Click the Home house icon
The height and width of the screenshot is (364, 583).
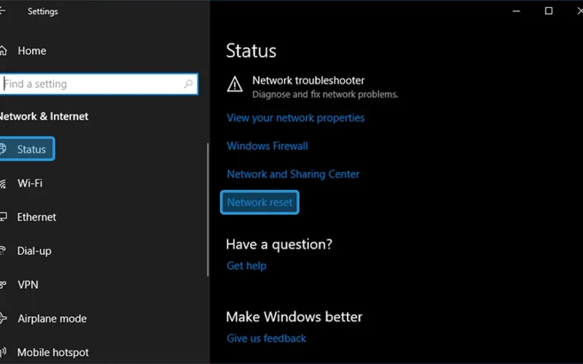pyautogui.click(x=3, y=50)
